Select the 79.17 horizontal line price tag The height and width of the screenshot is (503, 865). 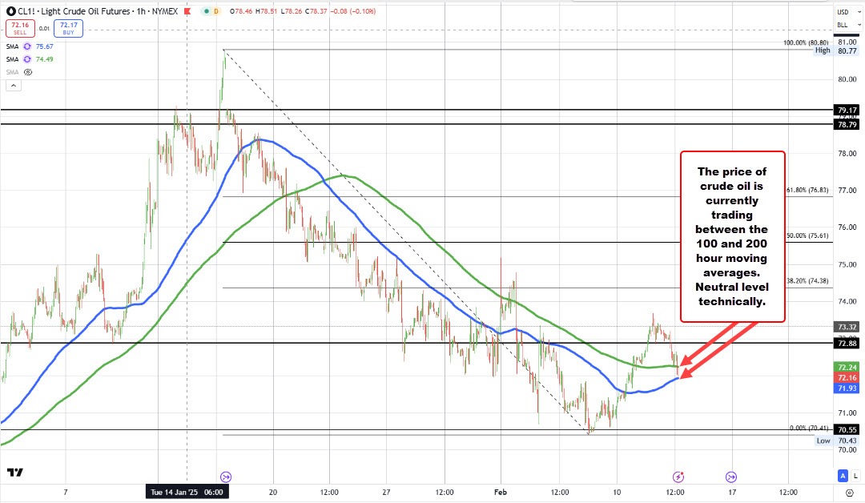pos(847,111)
